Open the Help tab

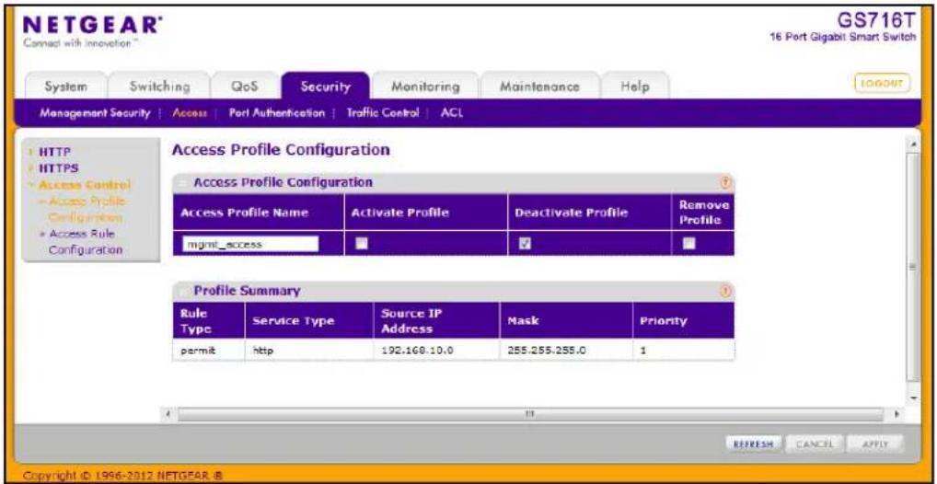(x=634, y=86)
